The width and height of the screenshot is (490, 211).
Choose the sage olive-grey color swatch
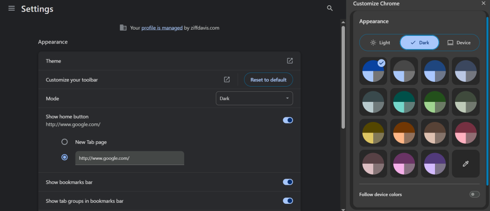tap(466, 102)
